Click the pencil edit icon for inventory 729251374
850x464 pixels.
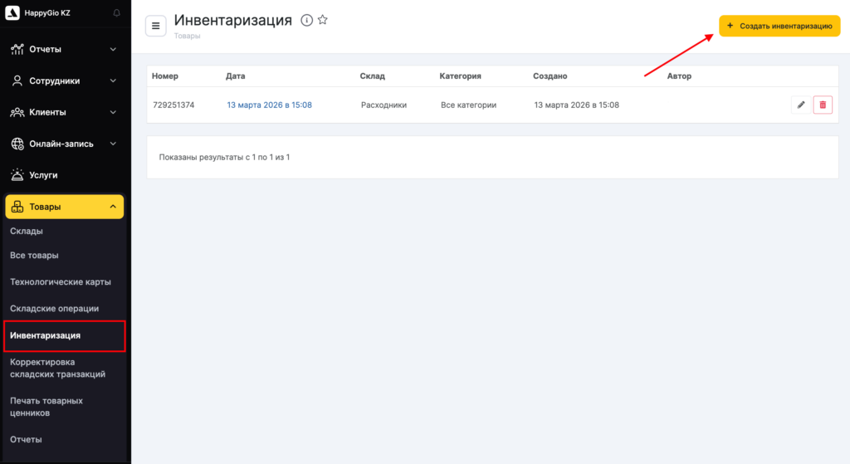point(800,105)
